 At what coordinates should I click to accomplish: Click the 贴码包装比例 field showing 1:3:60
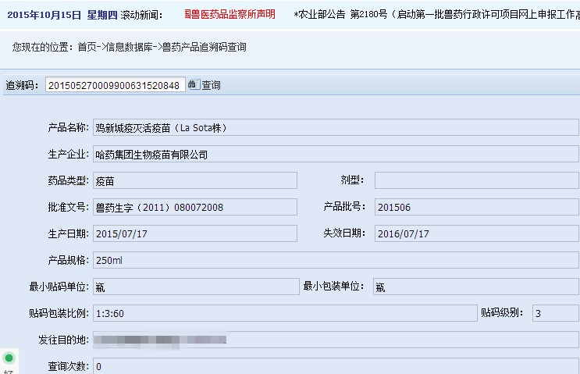(x=284, y=313)
